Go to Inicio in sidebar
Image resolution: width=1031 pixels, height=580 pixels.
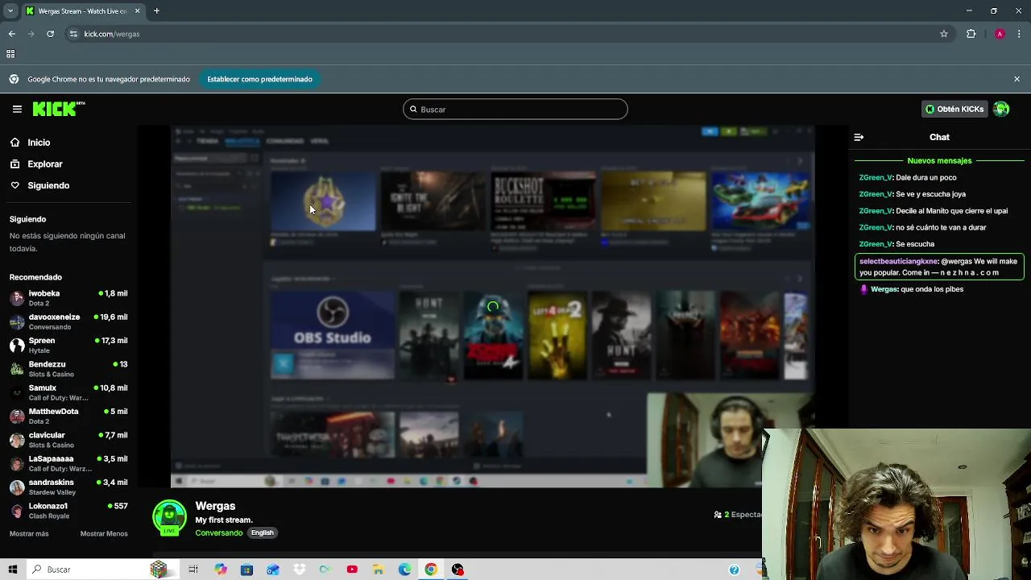tap(39, 143)
